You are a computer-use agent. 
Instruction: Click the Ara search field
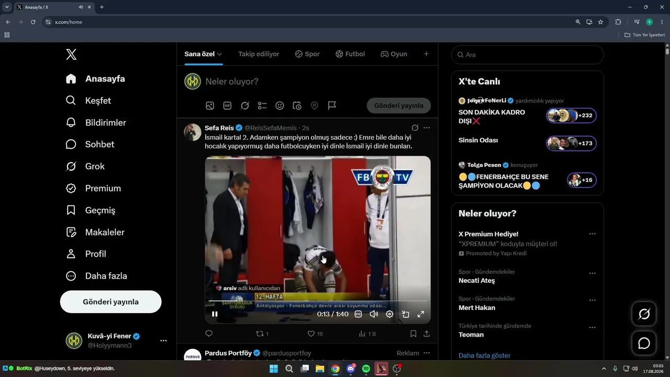(x=528, y=54)
